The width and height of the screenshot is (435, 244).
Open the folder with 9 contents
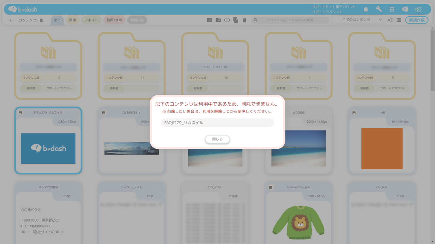coord(382,66)
